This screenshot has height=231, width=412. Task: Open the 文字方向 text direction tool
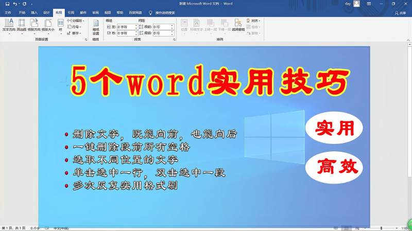[x=9, y=26]
